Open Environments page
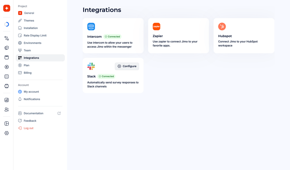The height and width of the screenshot is (170, 290). pos(40,43)
